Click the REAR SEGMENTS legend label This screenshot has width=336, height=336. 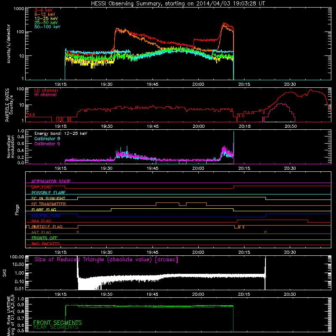click(x=56, y=327)
